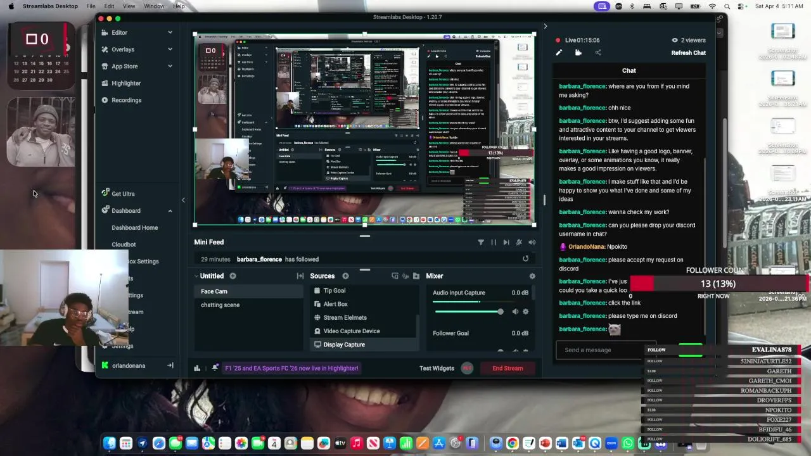
Task: Collapse the chat panel arrow near preview
Action: 545,26
